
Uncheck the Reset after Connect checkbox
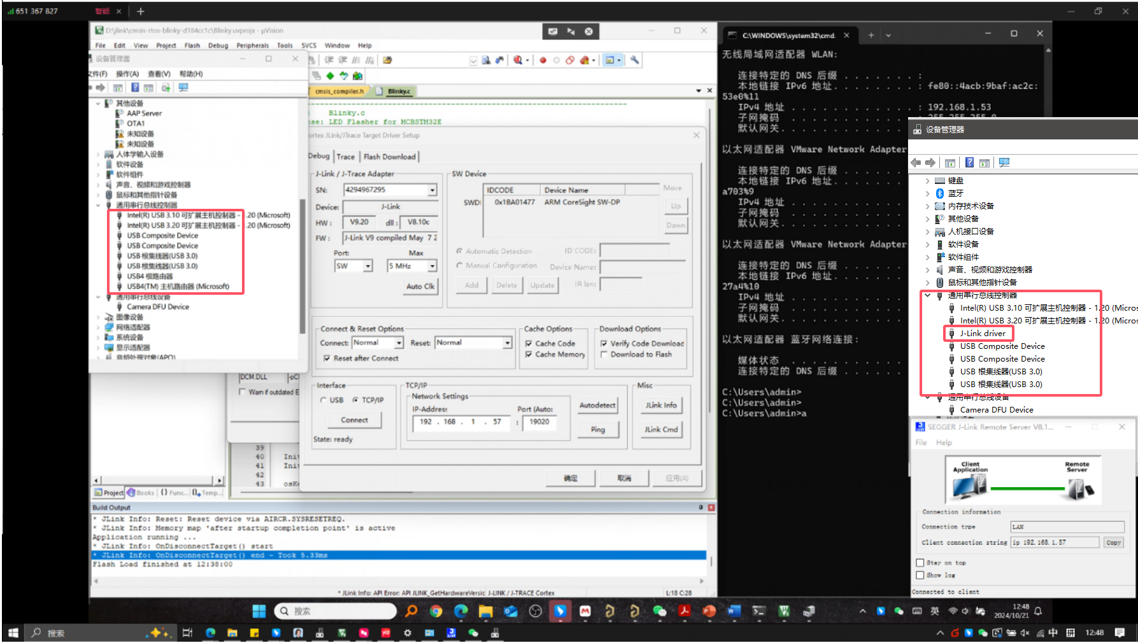(x=327, y=358)
